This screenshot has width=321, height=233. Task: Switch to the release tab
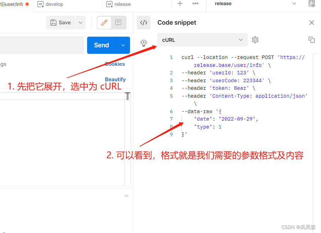(x=119, y=4)
